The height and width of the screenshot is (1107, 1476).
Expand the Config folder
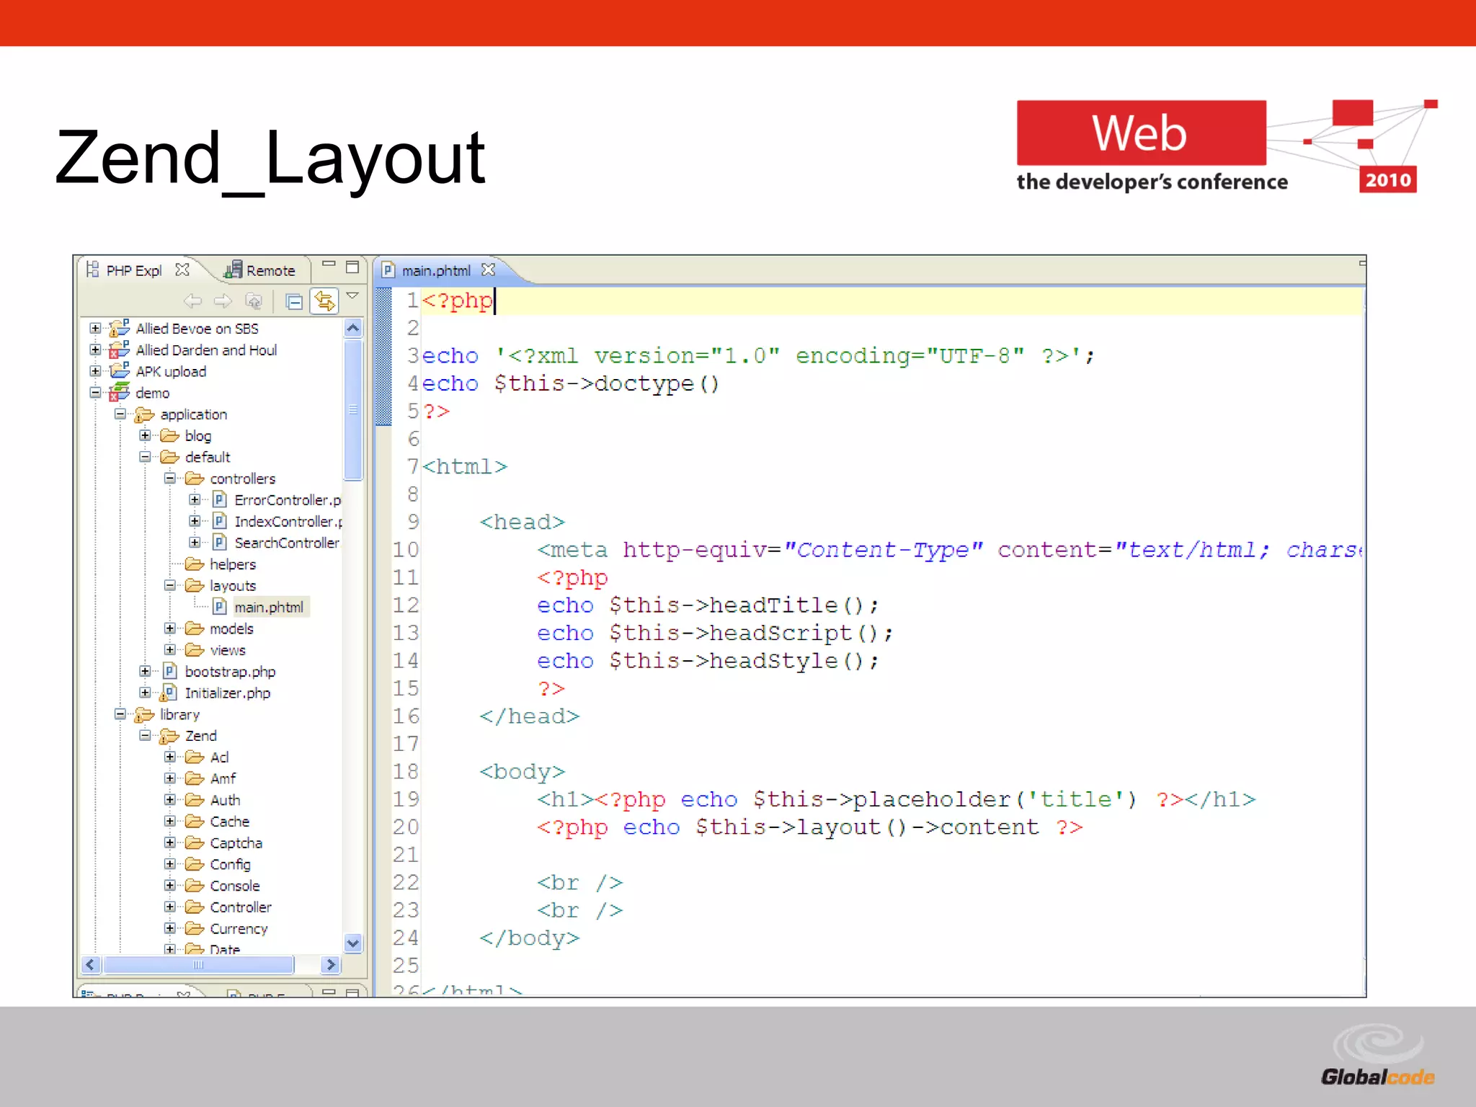pos(170,864)
